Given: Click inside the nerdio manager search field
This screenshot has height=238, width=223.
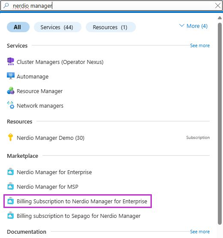Looking at the screenshot, I should pos(111,6).
